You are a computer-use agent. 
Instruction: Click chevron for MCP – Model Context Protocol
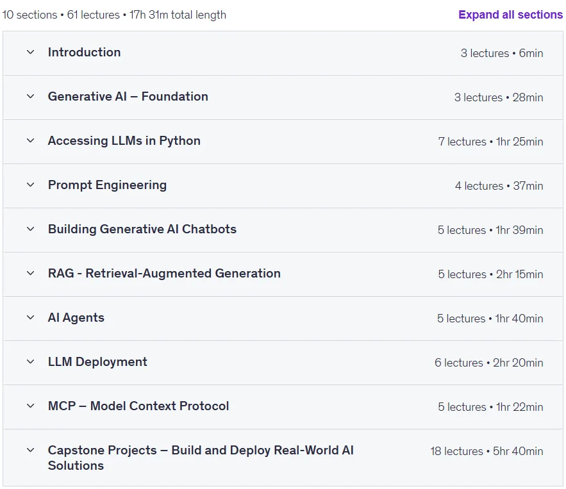click(x=31, y=406)
